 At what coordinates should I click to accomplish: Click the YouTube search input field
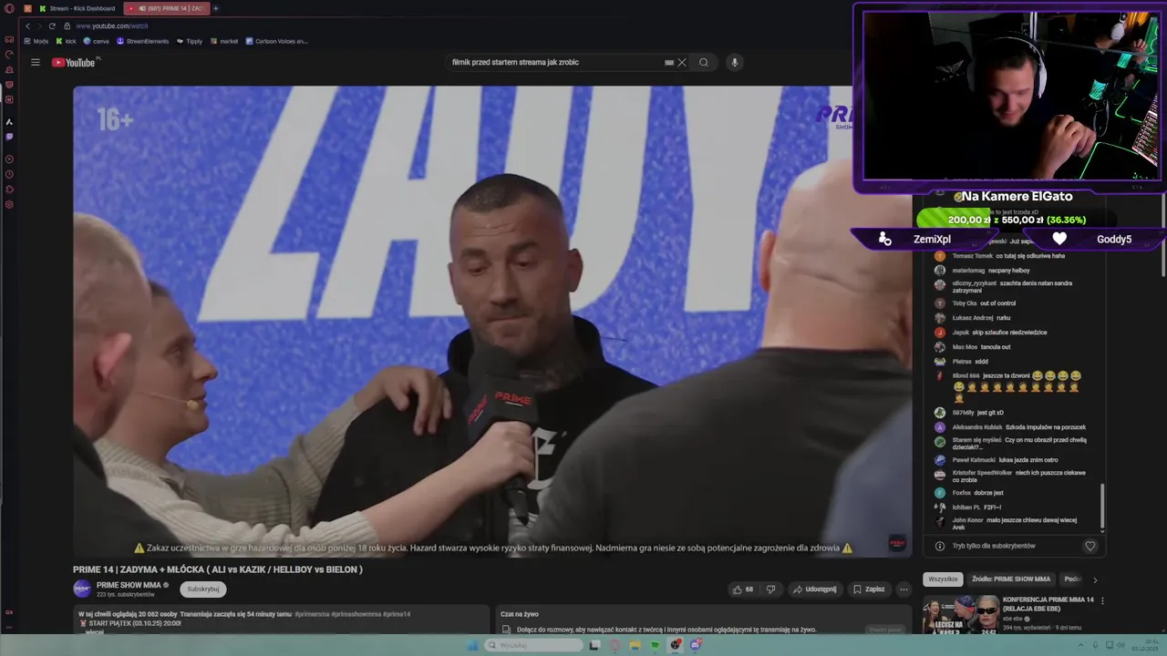[556, 62]
